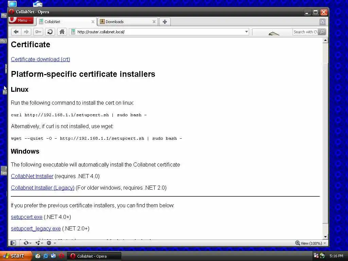This screenshot has height=261, width=348.
Task: Open the Opera Unite icon in the status bar
Action: 38,243
